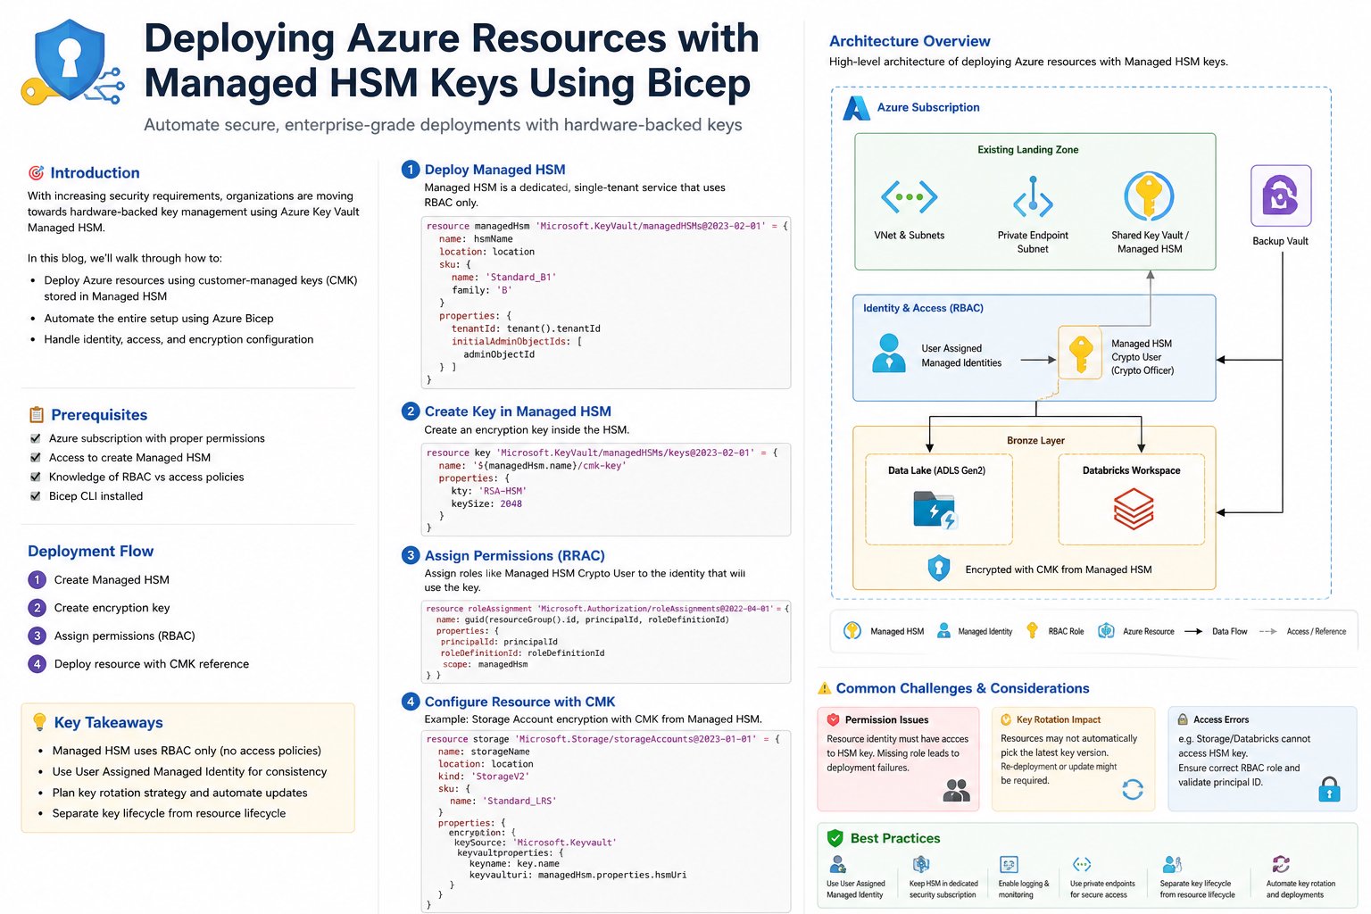
Task: Check Knowledge of RBAC vs access policies box
Action: click(36, 477)
